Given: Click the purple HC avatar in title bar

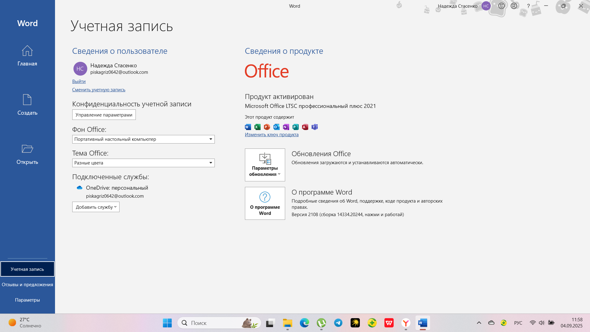Looking at the screenshot, I should pyautogui.click(x=486, y=6).
